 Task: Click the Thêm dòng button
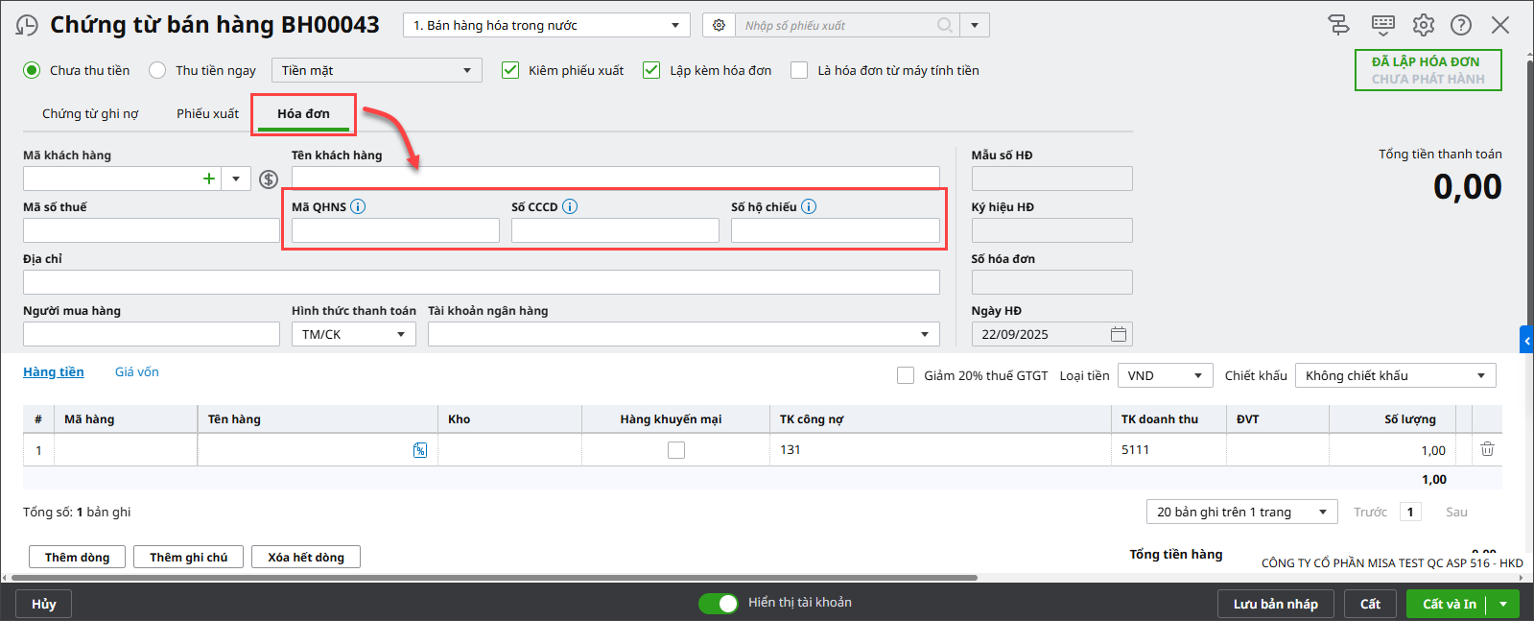coord(77,557)
